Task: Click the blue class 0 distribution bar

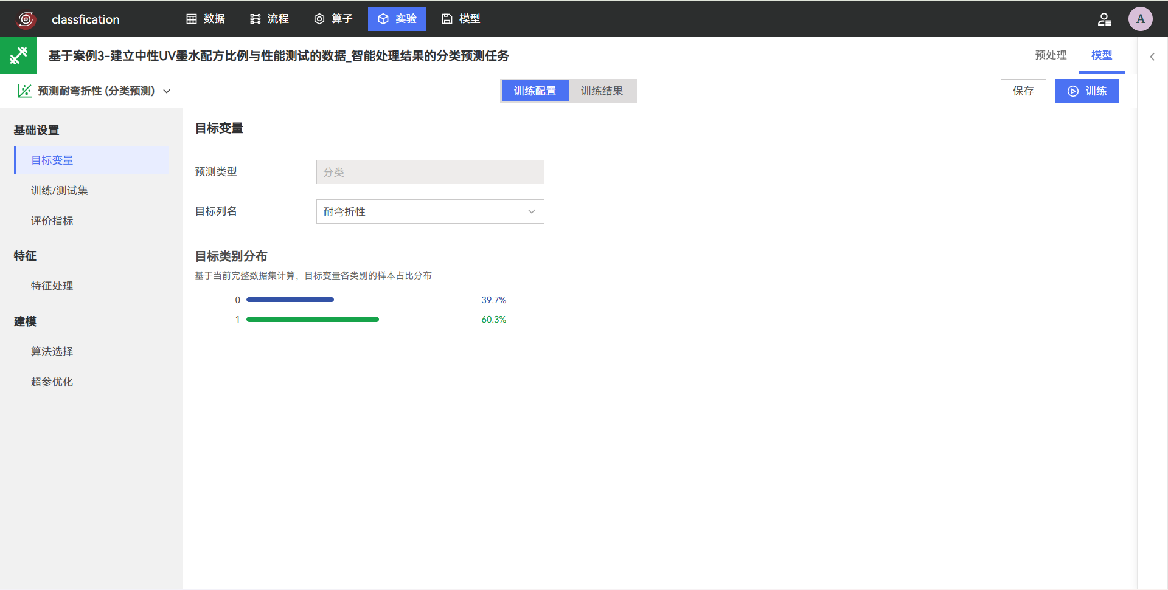Action: pos(290,300)
